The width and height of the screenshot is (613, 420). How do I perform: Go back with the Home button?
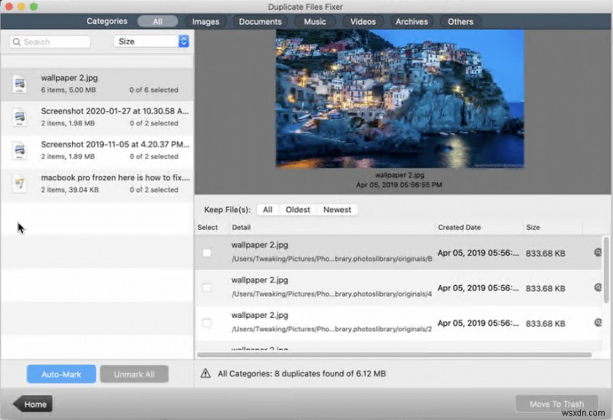(33, 404)
